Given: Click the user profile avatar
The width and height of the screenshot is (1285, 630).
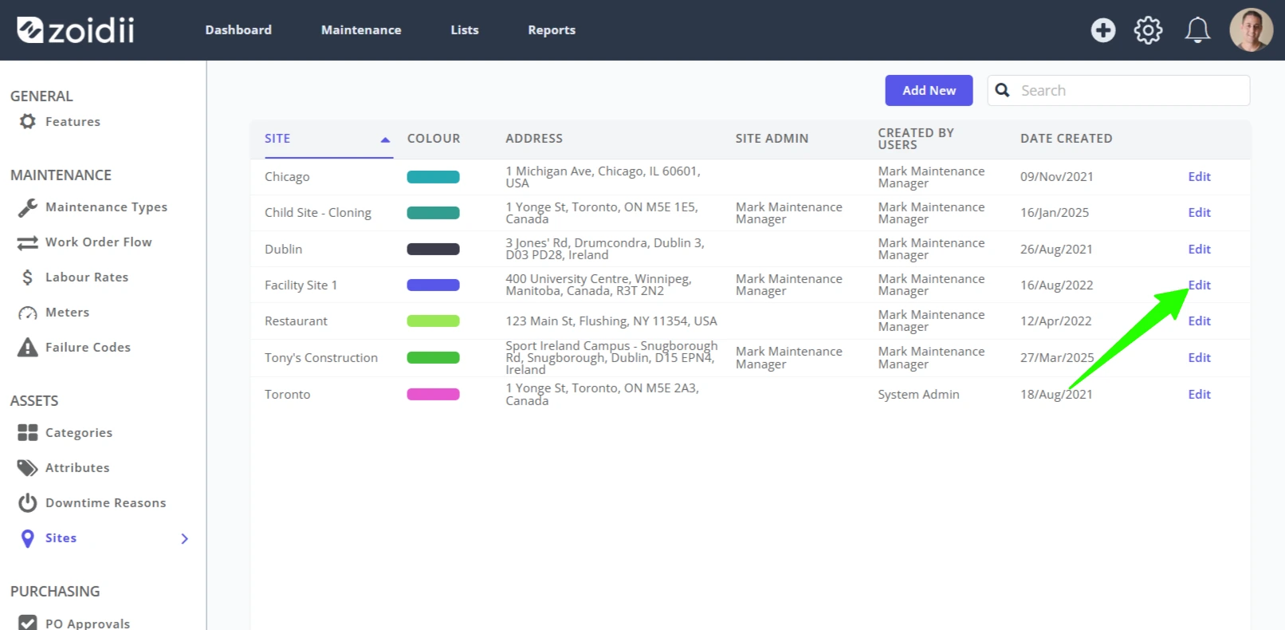Looking at the screenshot, I should (1251, 30).
